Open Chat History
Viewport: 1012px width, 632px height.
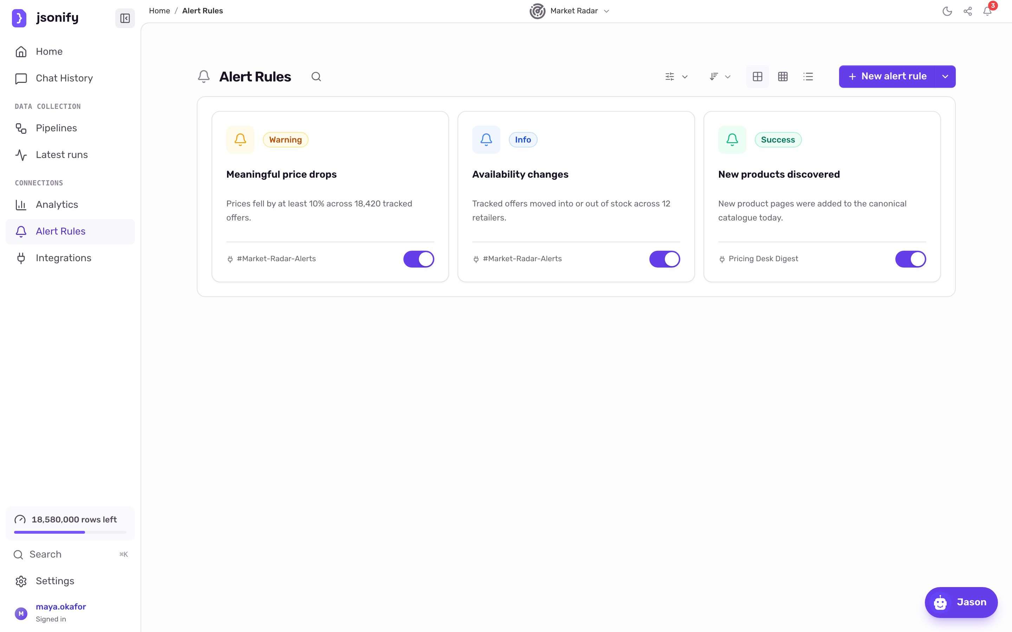70,78
